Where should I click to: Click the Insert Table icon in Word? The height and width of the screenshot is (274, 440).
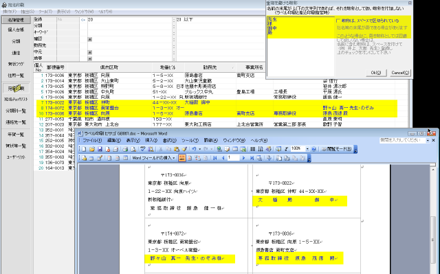(235, 149)
